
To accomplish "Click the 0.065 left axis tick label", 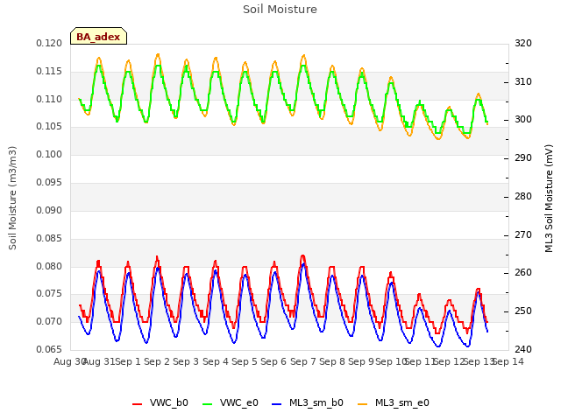I will tap(49, 349).
